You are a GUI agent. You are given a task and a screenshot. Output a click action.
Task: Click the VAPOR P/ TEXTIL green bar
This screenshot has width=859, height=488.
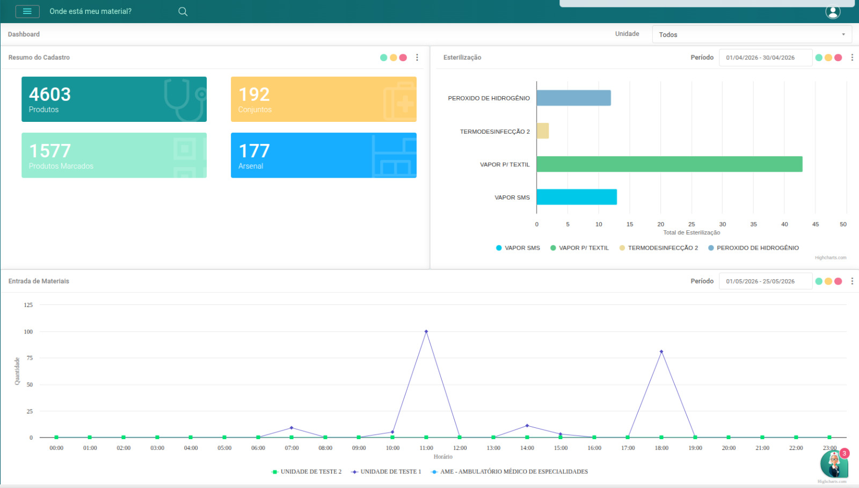point(669,164)
